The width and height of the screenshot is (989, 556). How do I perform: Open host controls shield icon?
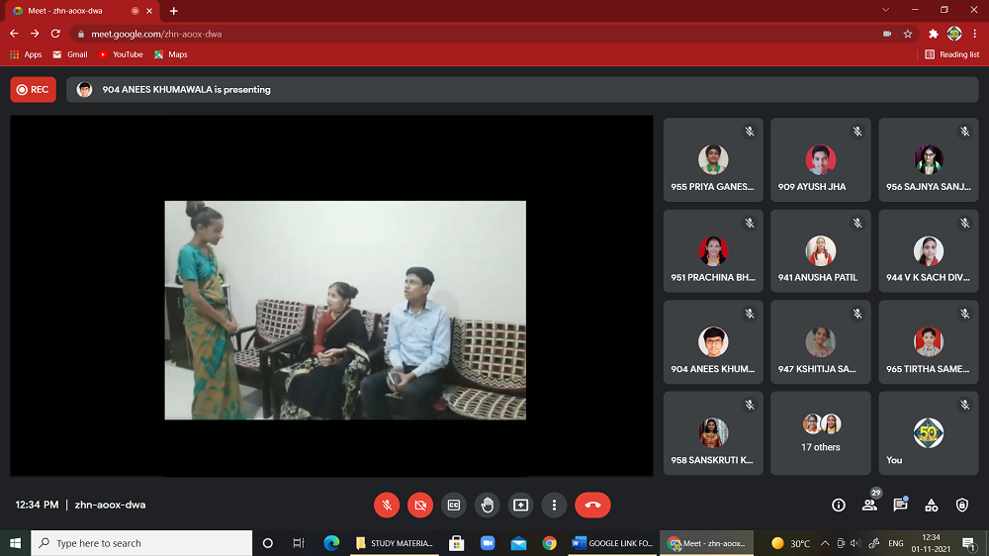tap(962, 505)
